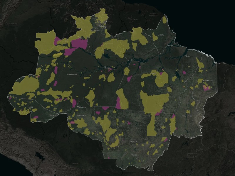
Task: Select the Amapá state label
Action: tap(161, 35)
